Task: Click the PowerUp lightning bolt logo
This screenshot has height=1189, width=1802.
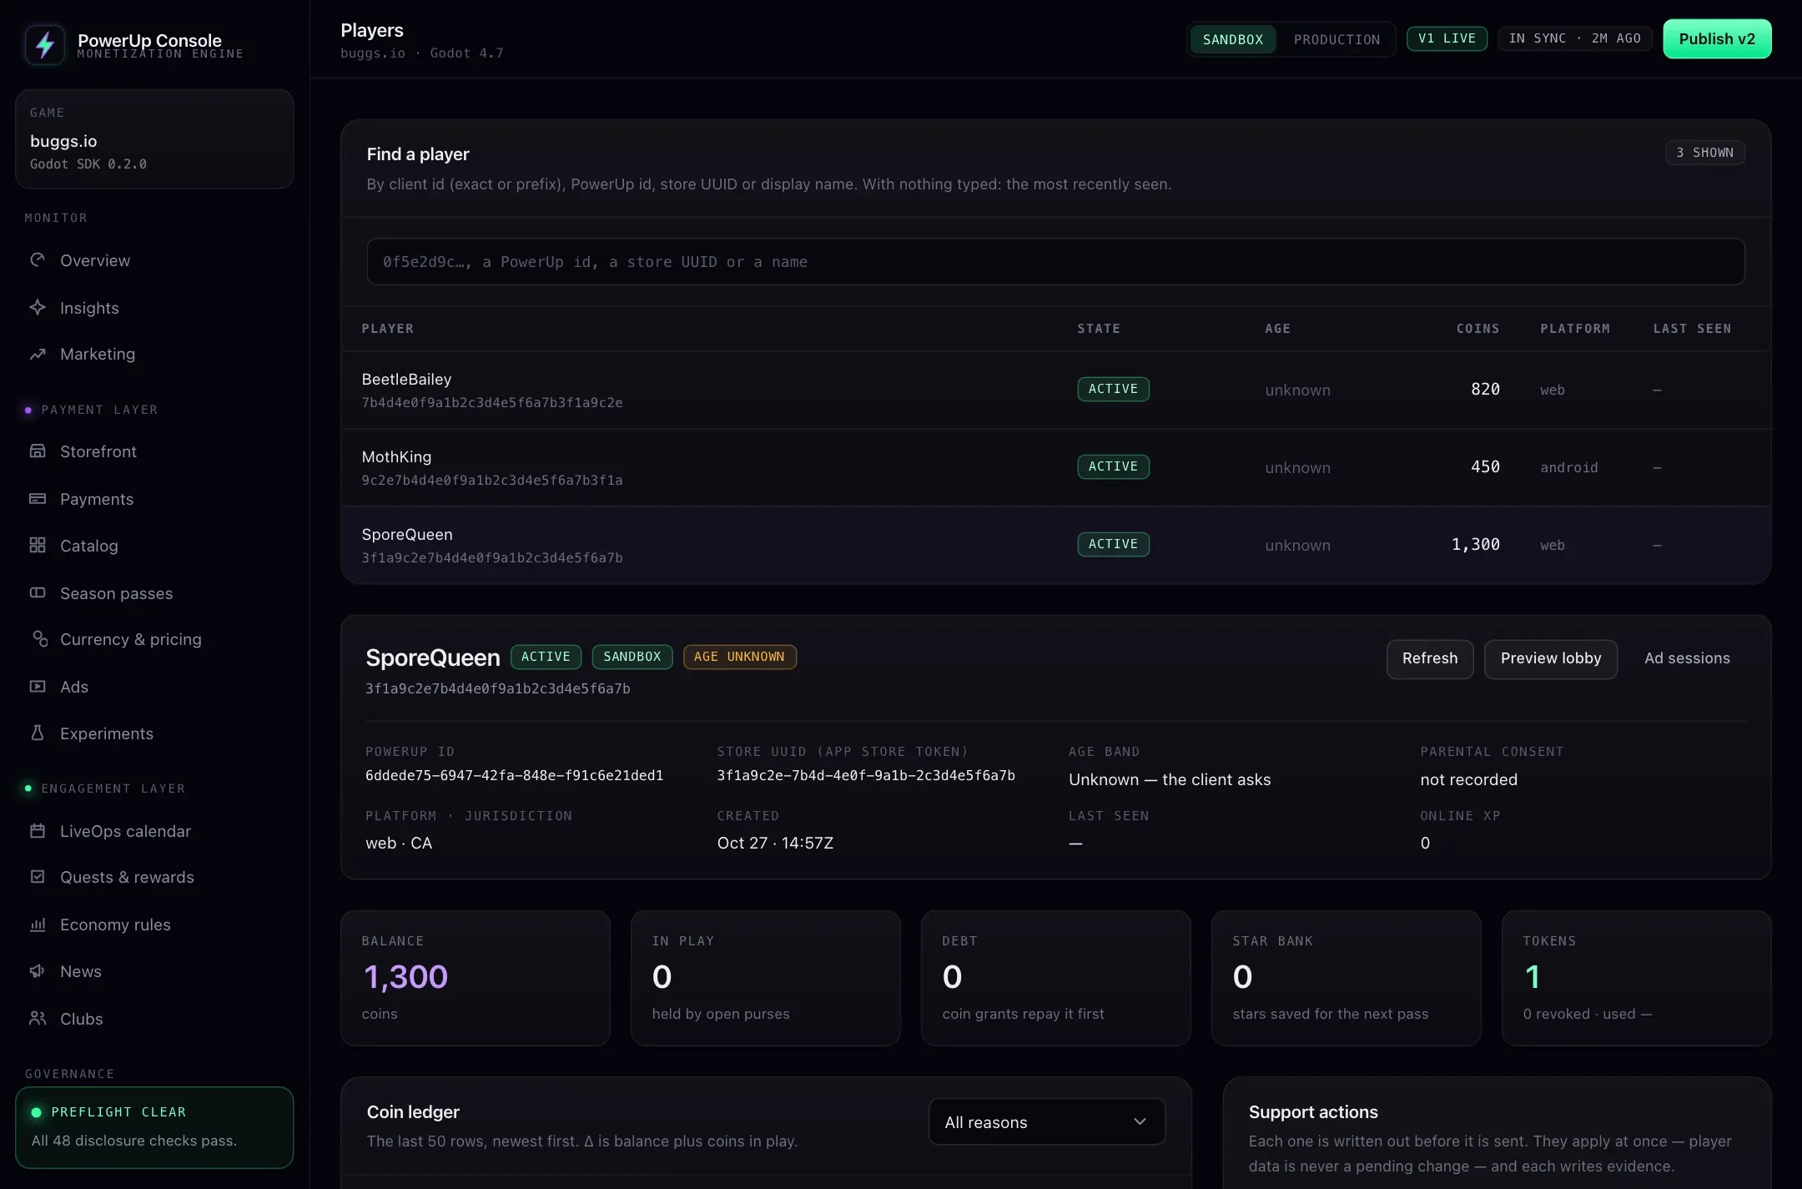Action: pos(45,45)
